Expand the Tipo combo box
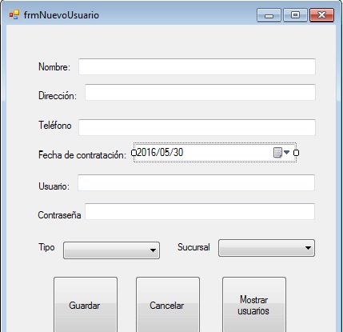Screen dimensions: 343x332 (x=111, y=250)
